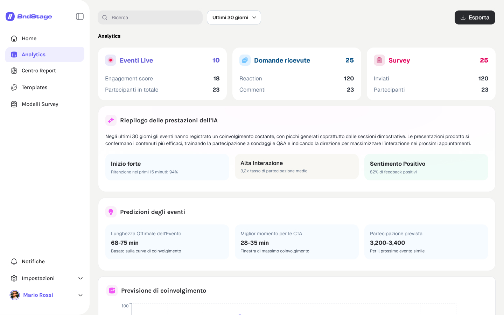Viewport: 504px width, 315px height.
Task: Expand the Impostazioni chevron
Action: click(x=80, y=278)
